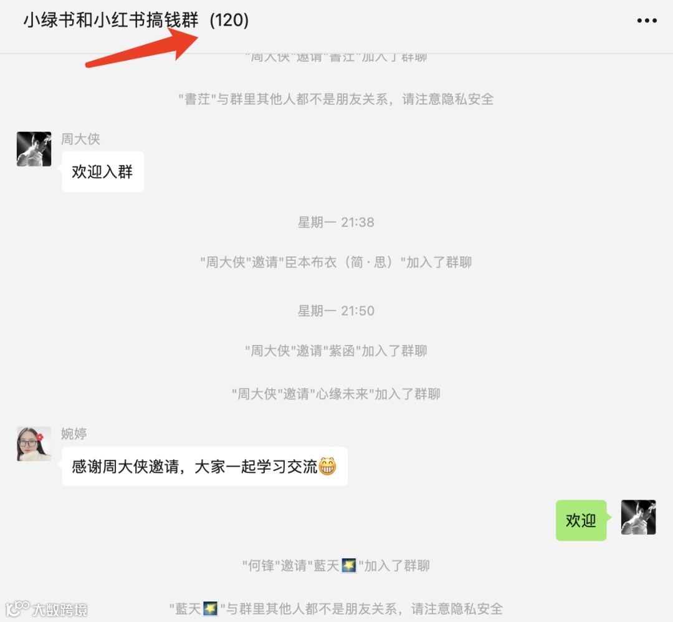Viewport: 673px width, 622px height.
Task: Click the 大数跨境 watermark logo
Action: click(46, 609)
